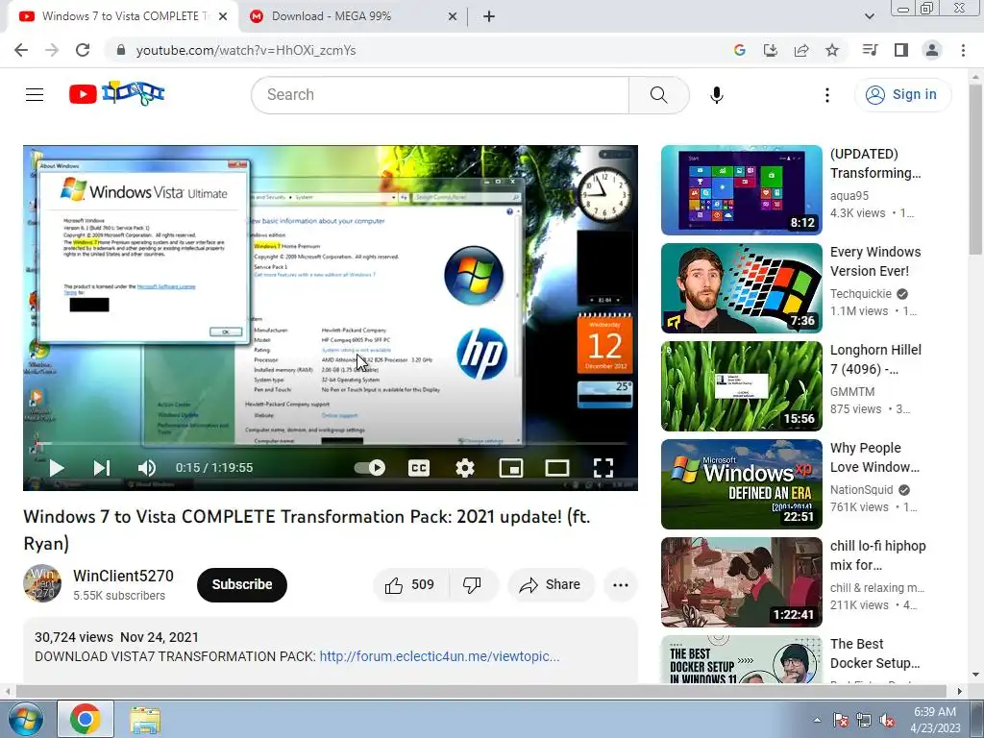Share this page via address bar icon

click(x=801, y=50)
